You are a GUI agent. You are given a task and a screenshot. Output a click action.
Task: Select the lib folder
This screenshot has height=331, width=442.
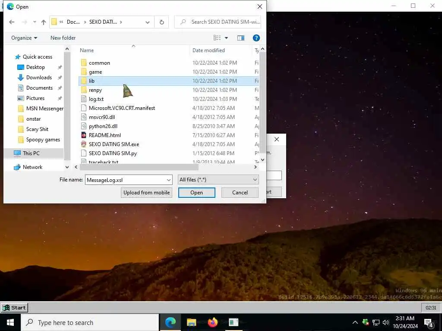pos(169,81)
